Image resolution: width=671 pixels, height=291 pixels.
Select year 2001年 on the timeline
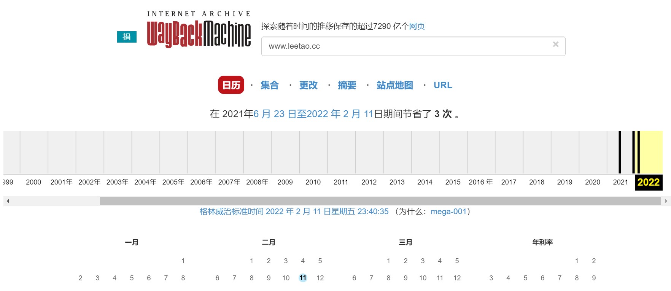click(x=61, y=182)
